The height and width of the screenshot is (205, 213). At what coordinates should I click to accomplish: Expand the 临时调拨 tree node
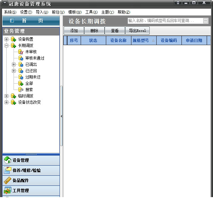(7, 96)
